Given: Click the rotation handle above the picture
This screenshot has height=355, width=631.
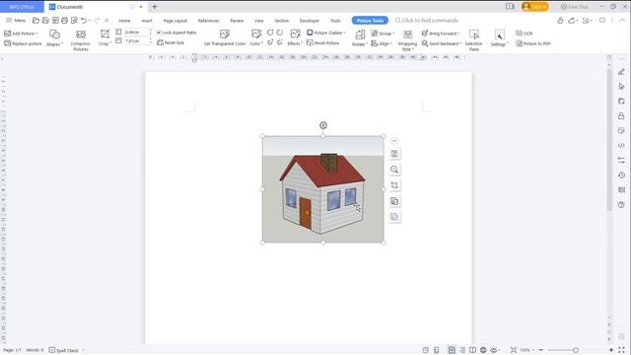Looking at the screenshot, I should point(323,125).
